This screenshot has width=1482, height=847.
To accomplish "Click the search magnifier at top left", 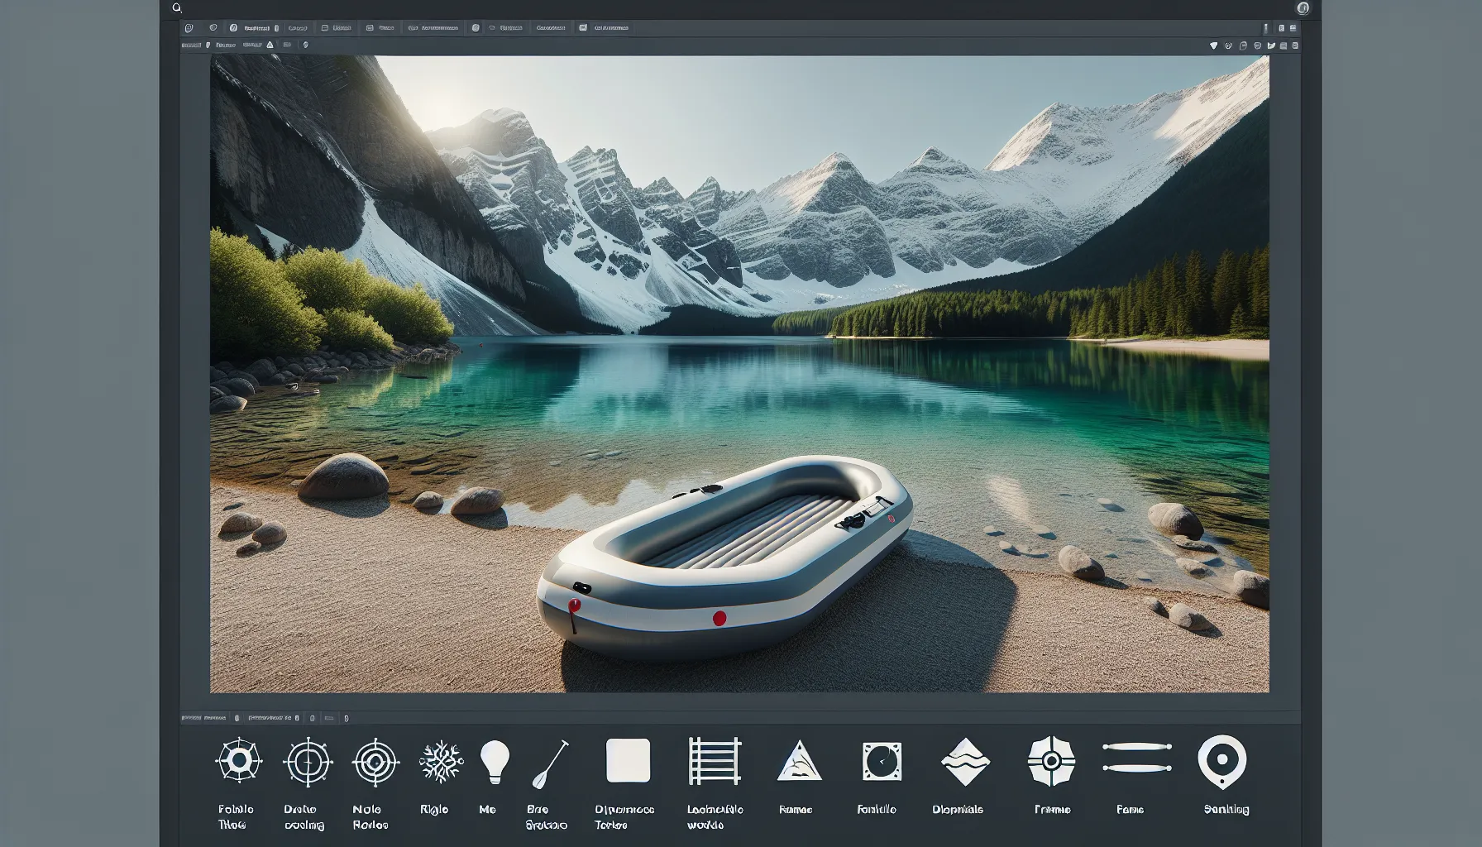I will [176, 7].
